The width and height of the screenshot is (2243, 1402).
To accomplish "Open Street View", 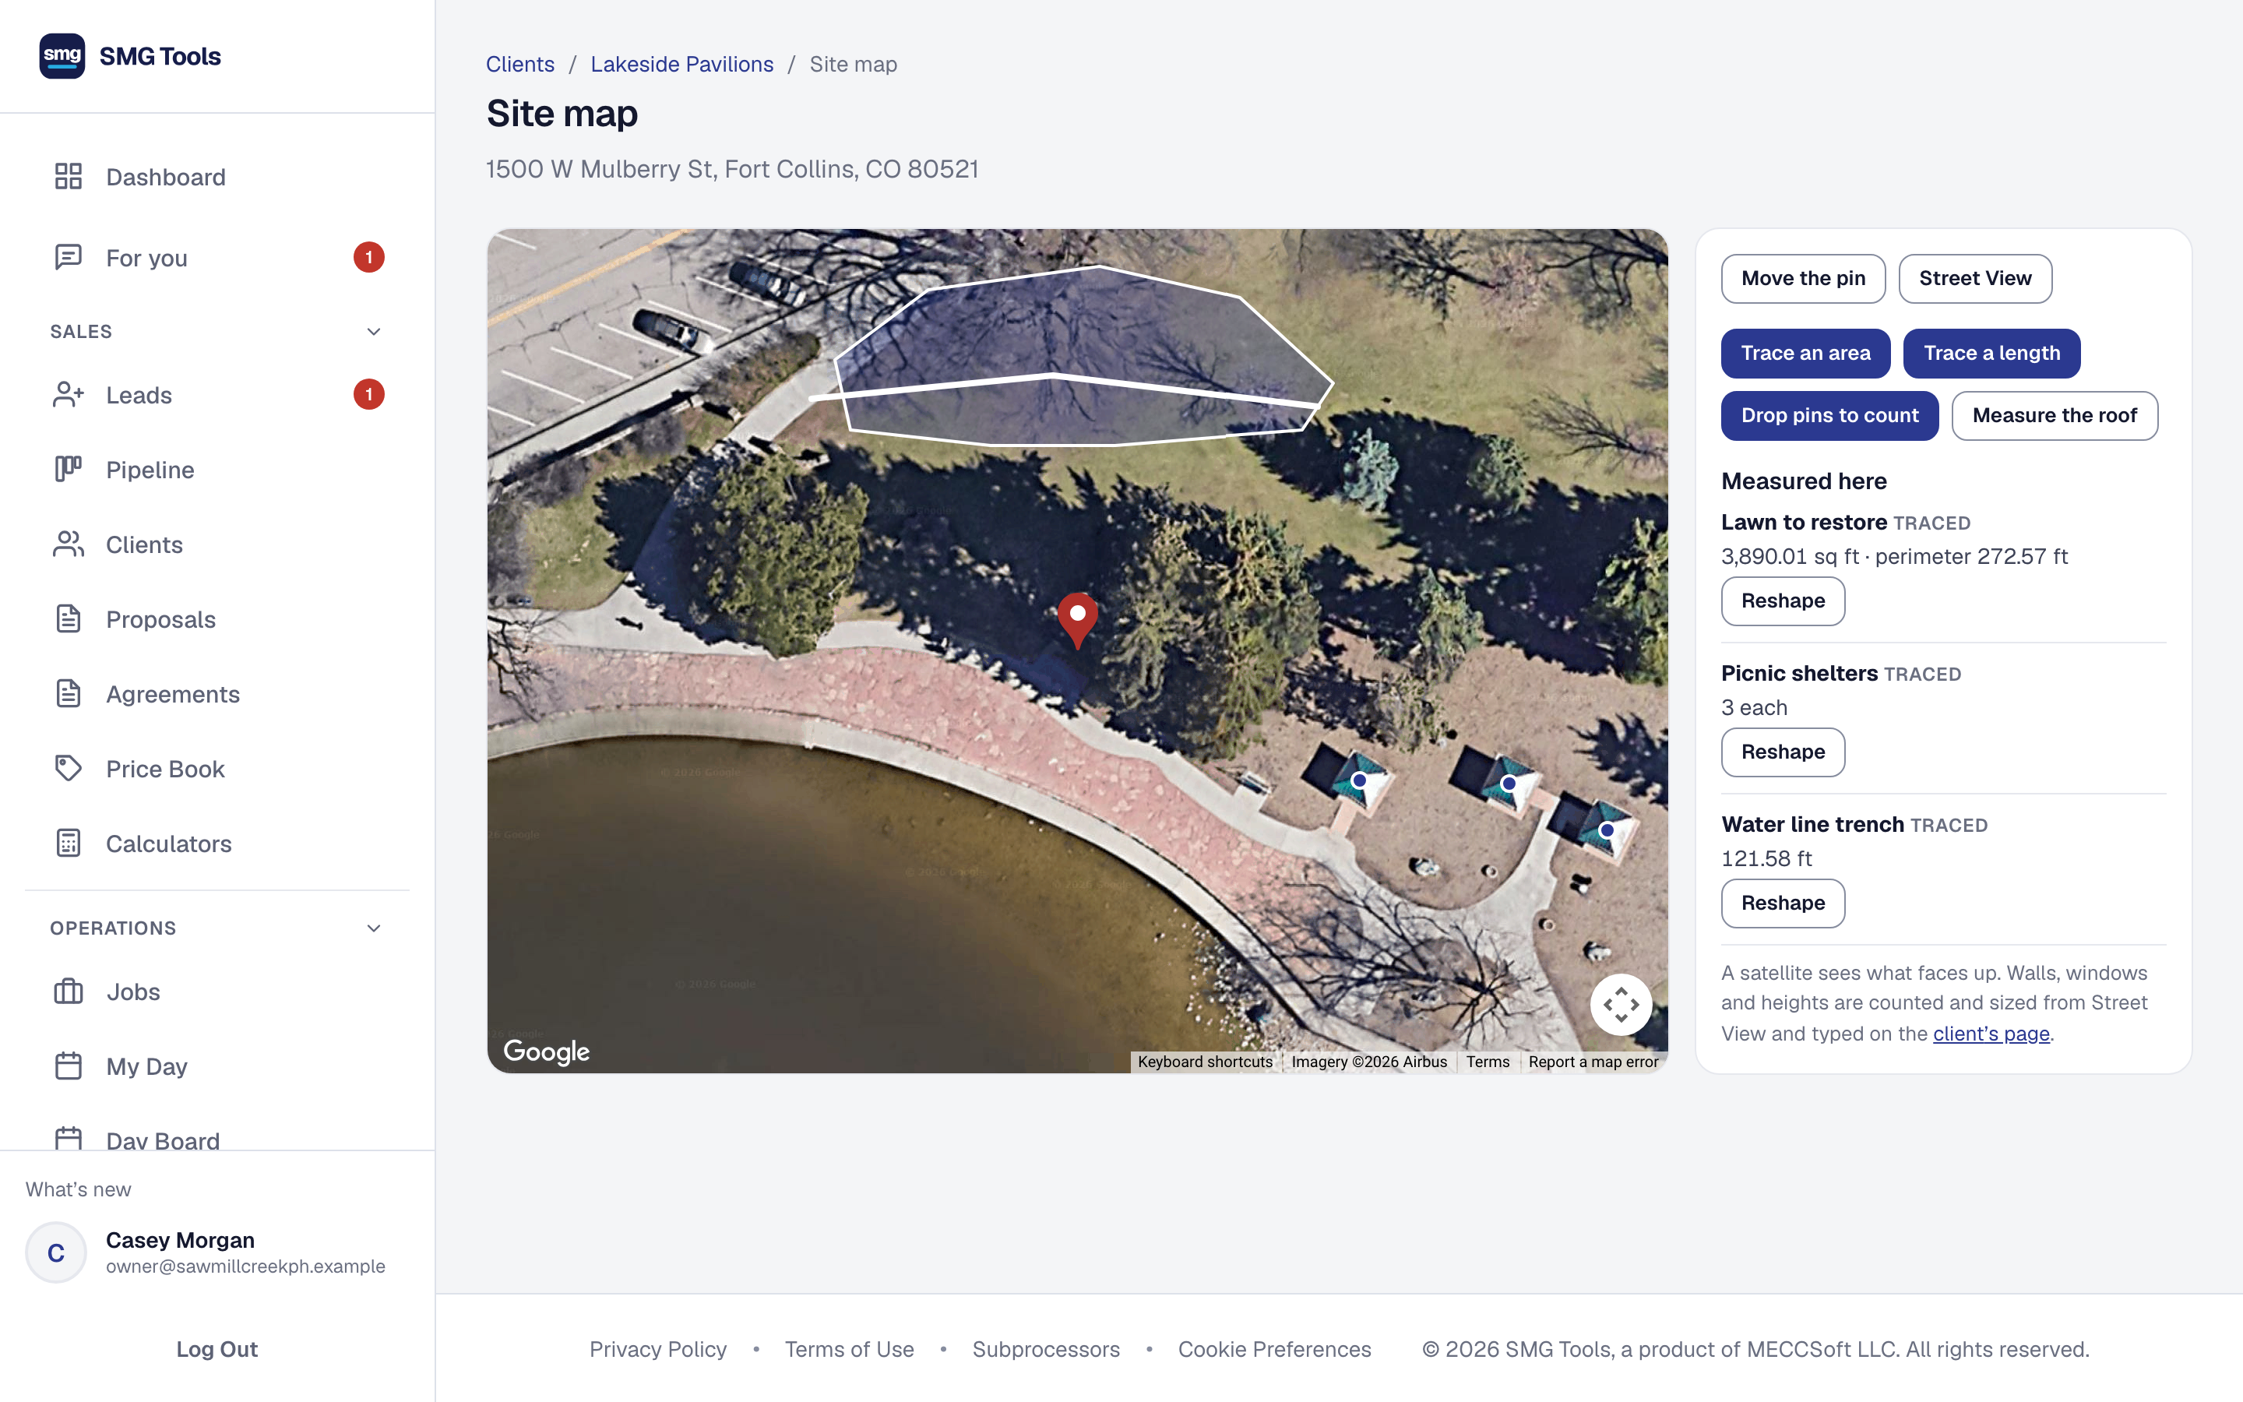I will [x=1975, y=278].
